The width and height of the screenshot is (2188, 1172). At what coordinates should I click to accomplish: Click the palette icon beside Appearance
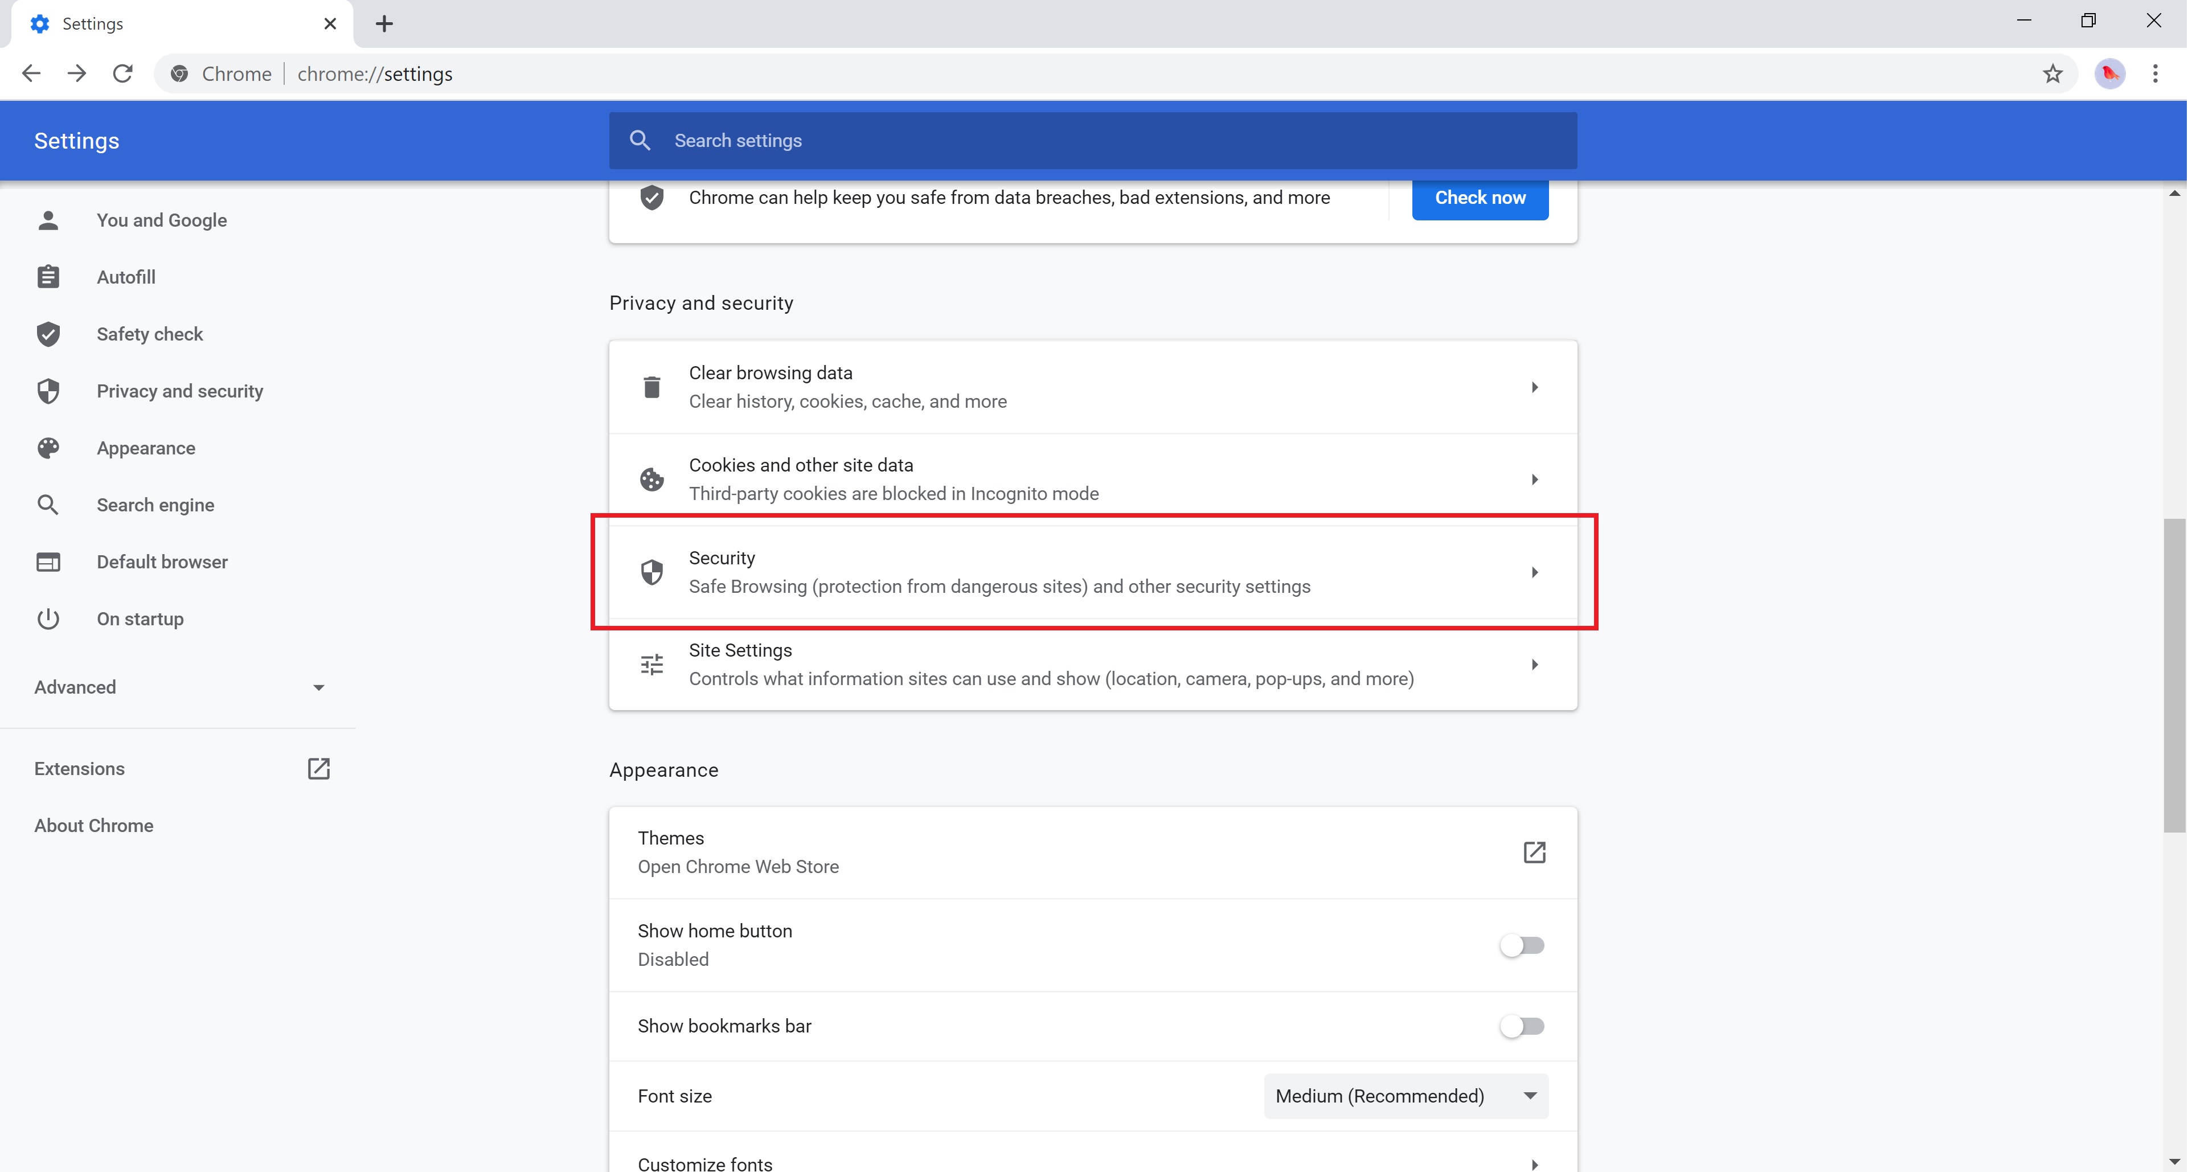[48, 448]
